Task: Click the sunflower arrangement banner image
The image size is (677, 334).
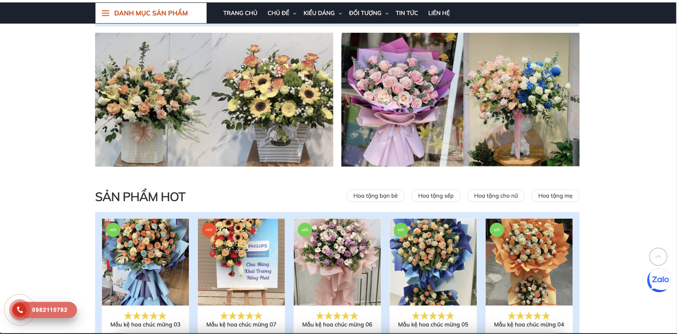Action: [272, 100]
